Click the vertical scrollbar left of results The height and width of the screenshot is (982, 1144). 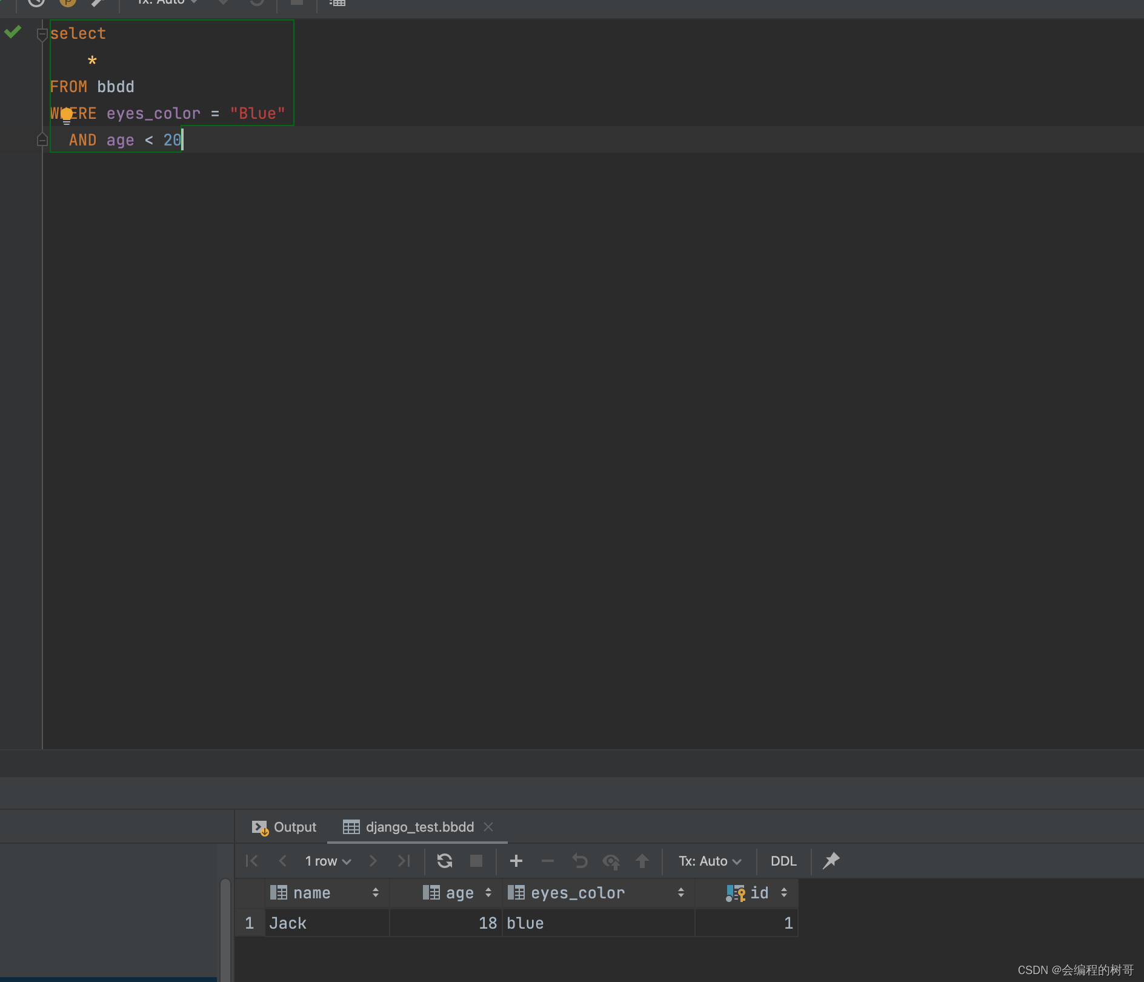tap(225, 930)
